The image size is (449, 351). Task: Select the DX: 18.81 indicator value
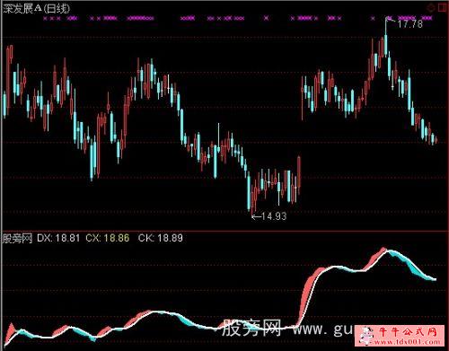pos(58,238)
